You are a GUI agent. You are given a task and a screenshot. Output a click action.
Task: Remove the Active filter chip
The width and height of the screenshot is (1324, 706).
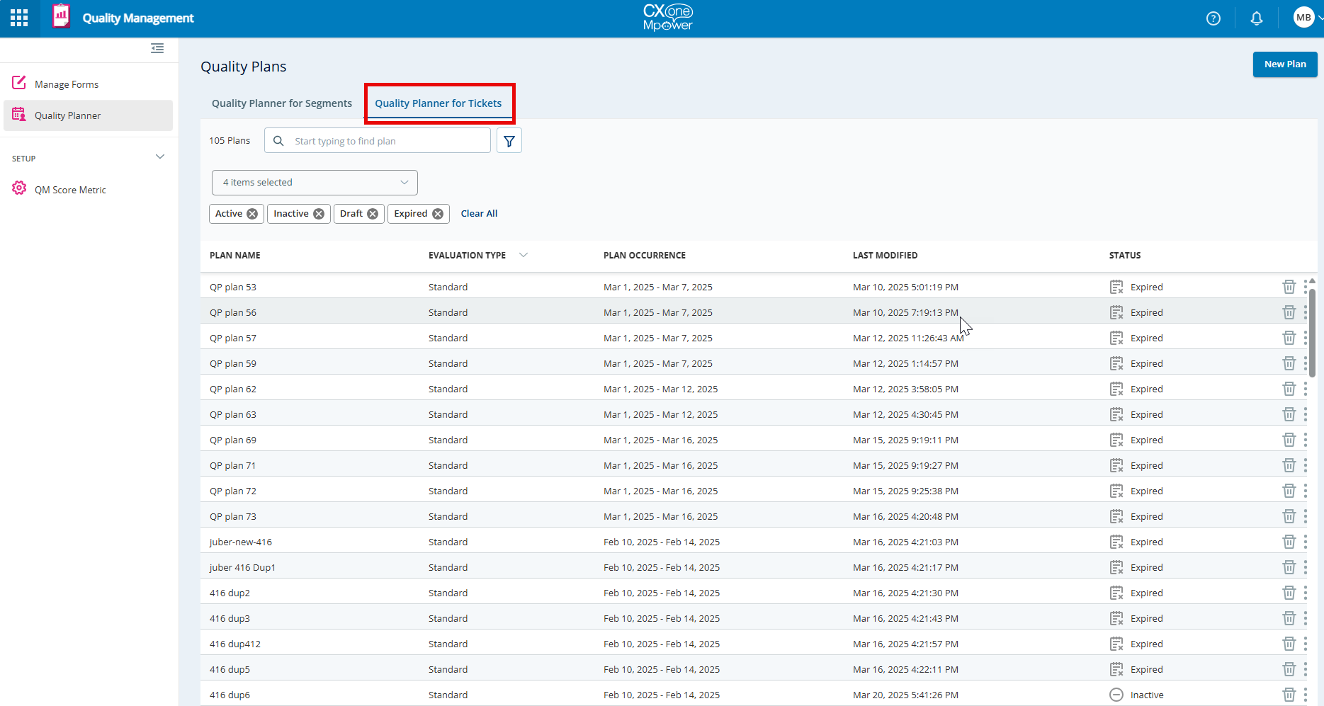coord(252,214)
